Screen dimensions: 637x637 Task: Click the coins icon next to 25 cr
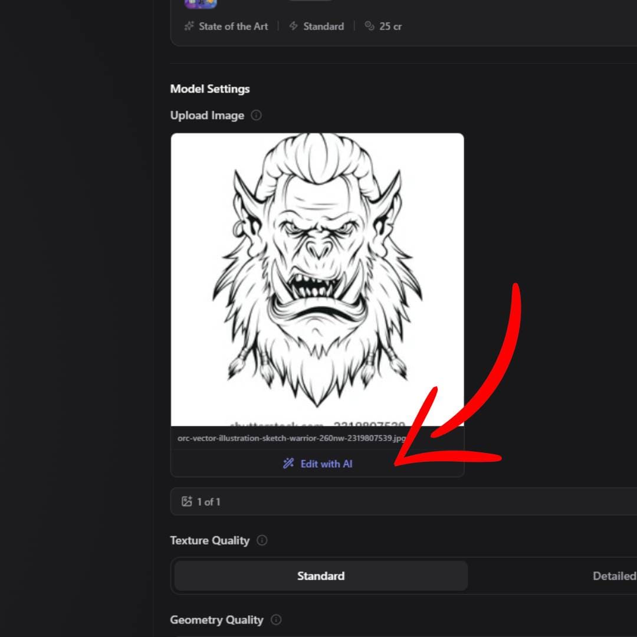[370, 27]
